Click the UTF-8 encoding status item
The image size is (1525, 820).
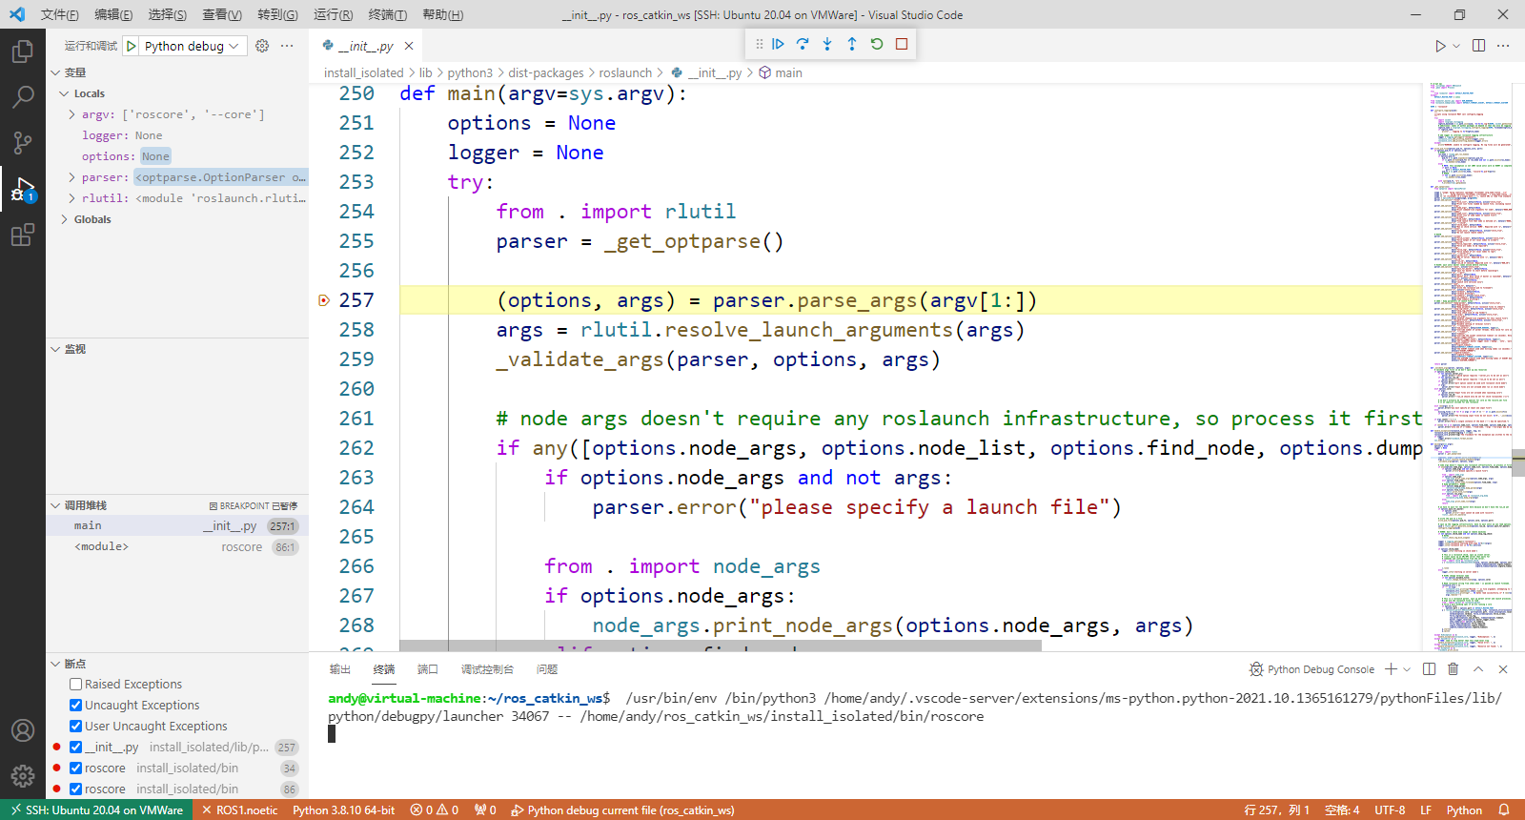[1390, 810]
